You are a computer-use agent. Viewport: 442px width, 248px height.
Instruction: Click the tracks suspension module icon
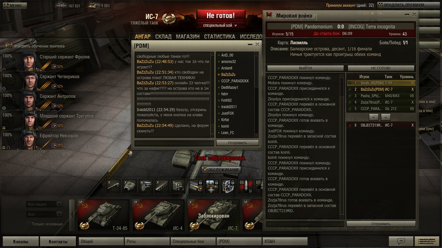[x=162, y=187]
